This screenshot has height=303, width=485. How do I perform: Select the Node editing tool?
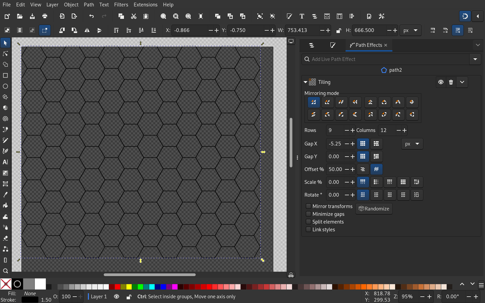pyautogui.click(x=5, y=53)
